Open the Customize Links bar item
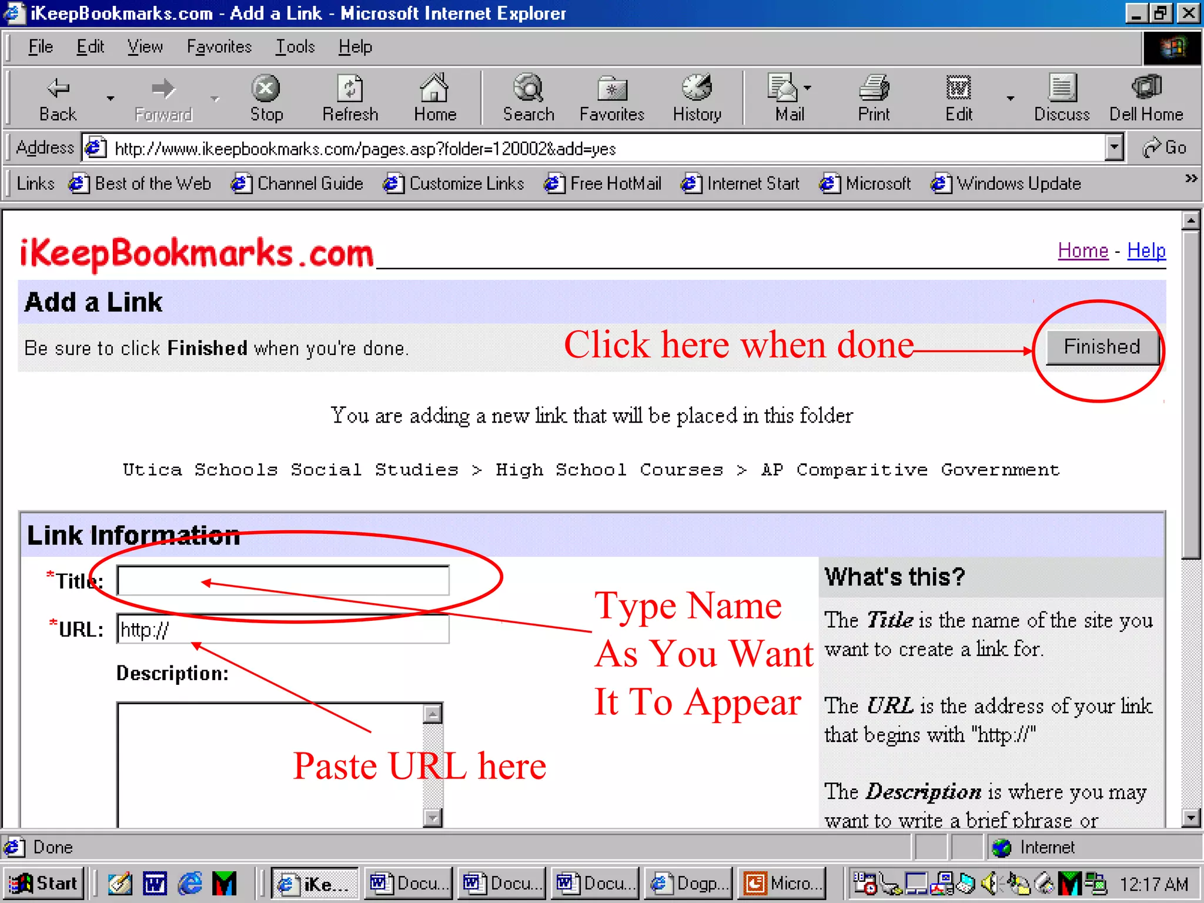The height and width of the screenshot is (903, 1204). (x=453, y=183)
